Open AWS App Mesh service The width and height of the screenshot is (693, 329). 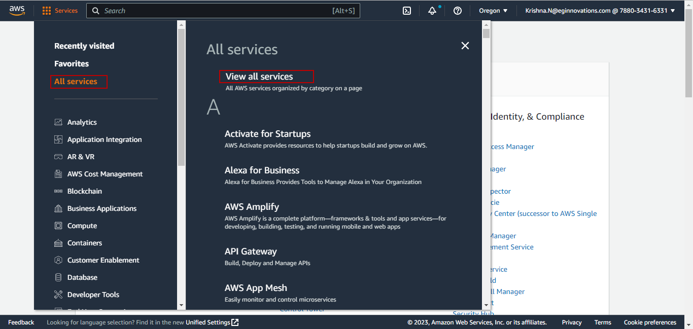click(256, 288)
